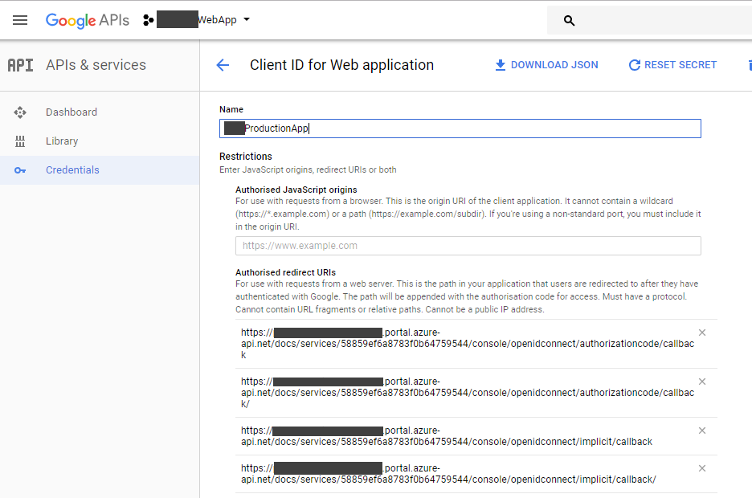The height and width of the screenshot is (498, 752).
Task: Click the reset refresh icon
Action: click(635, 65)
